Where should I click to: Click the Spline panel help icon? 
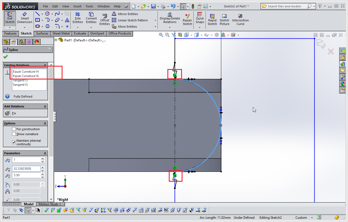[50, 50]
